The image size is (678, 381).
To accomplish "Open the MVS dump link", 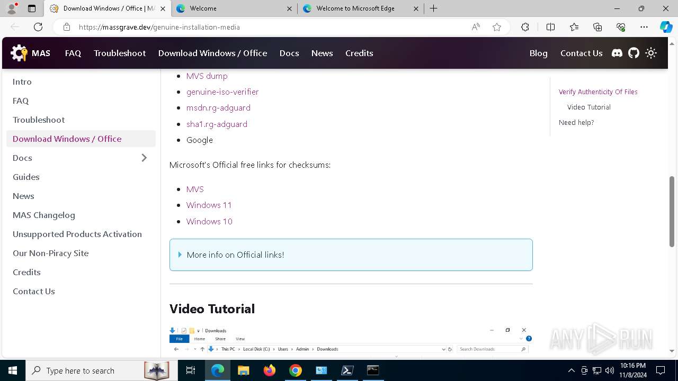I will [x=207, y=76].
